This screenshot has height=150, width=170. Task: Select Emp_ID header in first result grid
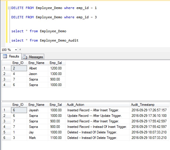click(19, 63)
